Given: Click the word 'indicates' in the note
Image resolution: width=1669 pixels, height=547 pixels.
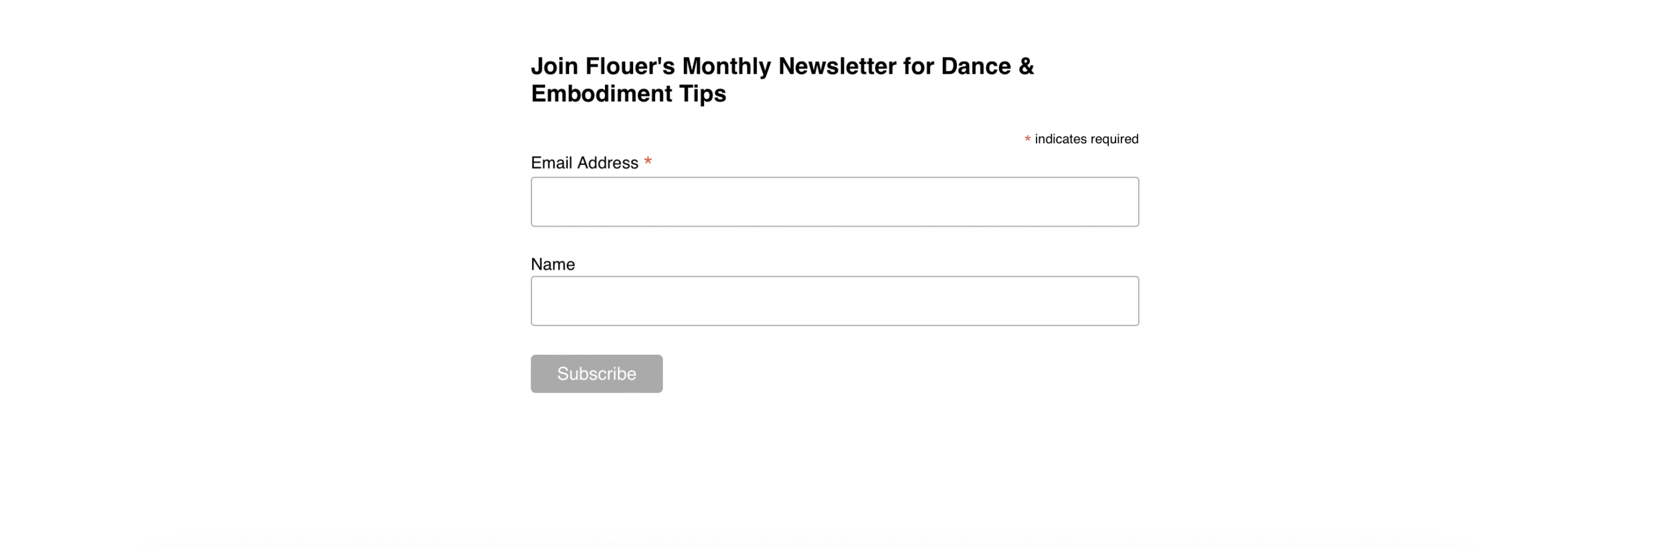Looking at the screenshot, I should [x=1060, y=139].
